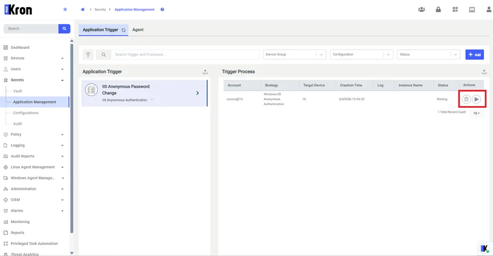Open the IIS Anonymous Password Change chevron
This screenshot has width=493, height=256.
197,93
